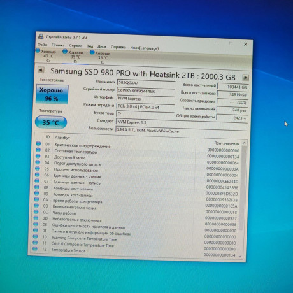
Task: Click status icon for attribute 07
Action: pos(37,181)
